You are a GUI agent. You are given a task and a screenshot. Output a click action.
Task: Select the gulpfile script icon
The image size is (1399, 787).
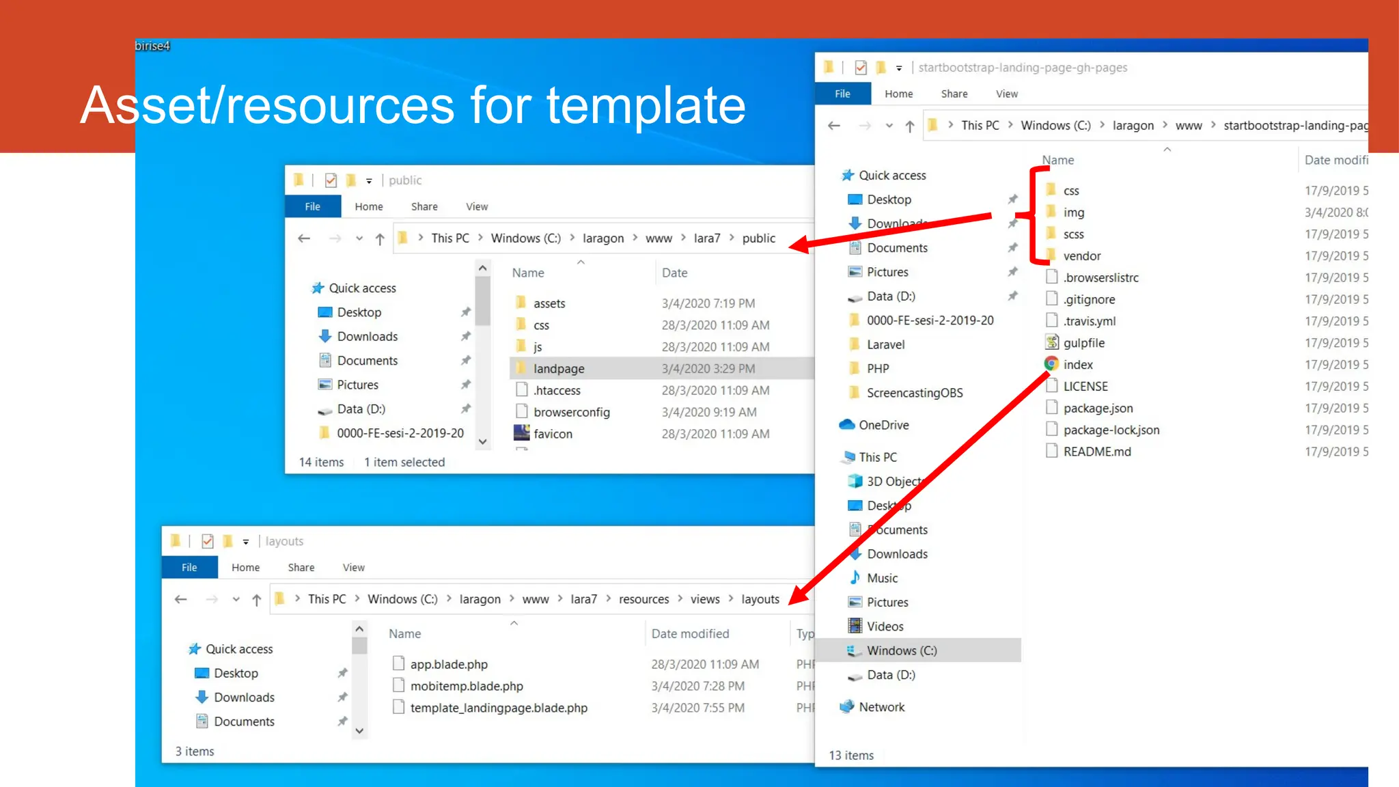pyautogui.click(x=1052, y=342)
